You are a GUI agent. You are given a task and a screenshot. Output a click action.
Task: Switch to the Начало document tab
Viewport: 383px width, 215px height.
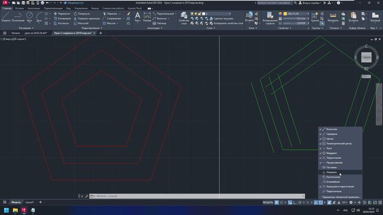(16, 33)
